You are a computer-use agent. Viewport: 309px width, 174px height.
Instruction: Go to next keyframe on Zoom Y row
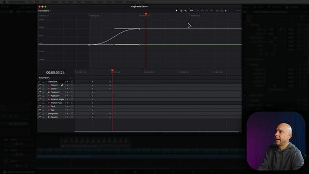point(69,89)
